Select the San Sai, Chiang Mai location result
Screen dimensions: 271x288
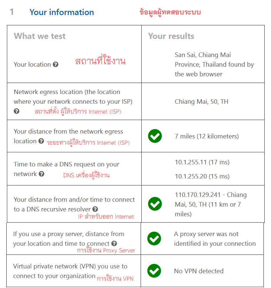(x=214, y=65)
